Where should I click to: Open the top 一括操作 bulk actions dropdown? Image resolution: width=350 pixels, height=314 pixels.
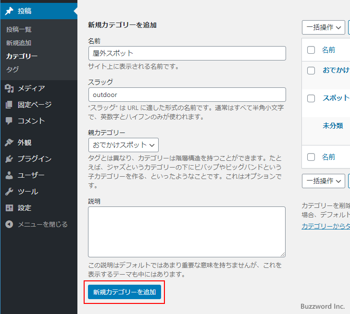pyautogui.click(x=324, y=27)
